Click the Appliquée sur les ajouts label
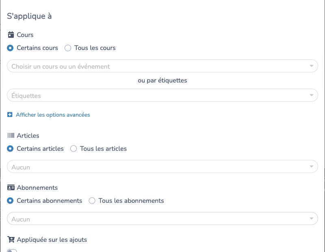The image size is (325, 252). pyautogui.click(x=52, y=240)
